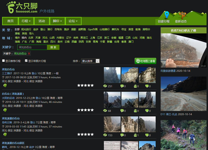Image resolution: width=208 pixels, height=150 pixels.
Task: Open trip title 河北白石山
Action: (x=8, y=69)
